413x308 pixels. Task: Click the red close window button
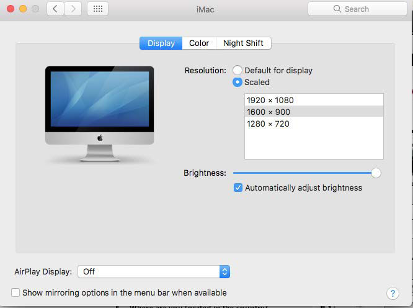tap(11, 9)
